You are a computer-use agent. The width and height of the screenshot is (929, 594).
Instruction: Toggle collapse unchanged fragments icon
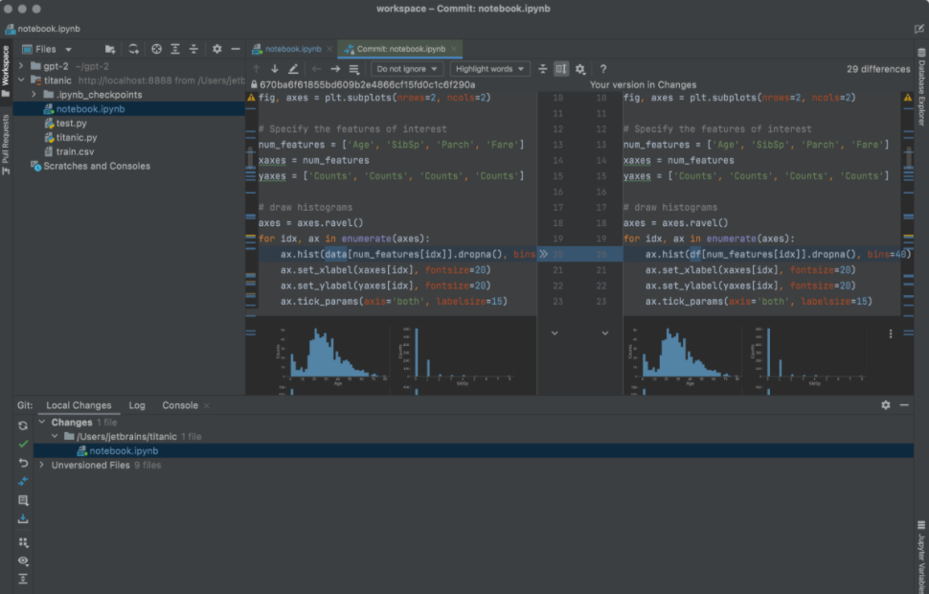tap(543, 69)
